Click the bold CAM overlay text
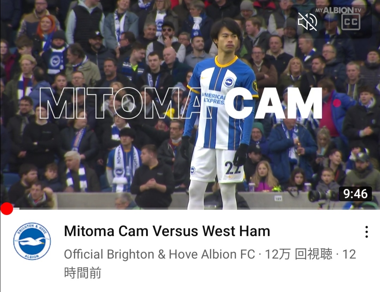 pyautogui.click(x=273, y=103)
